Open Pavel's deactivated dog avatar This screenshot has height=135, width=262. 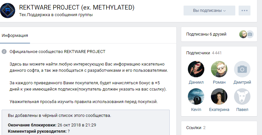(242, 96)
